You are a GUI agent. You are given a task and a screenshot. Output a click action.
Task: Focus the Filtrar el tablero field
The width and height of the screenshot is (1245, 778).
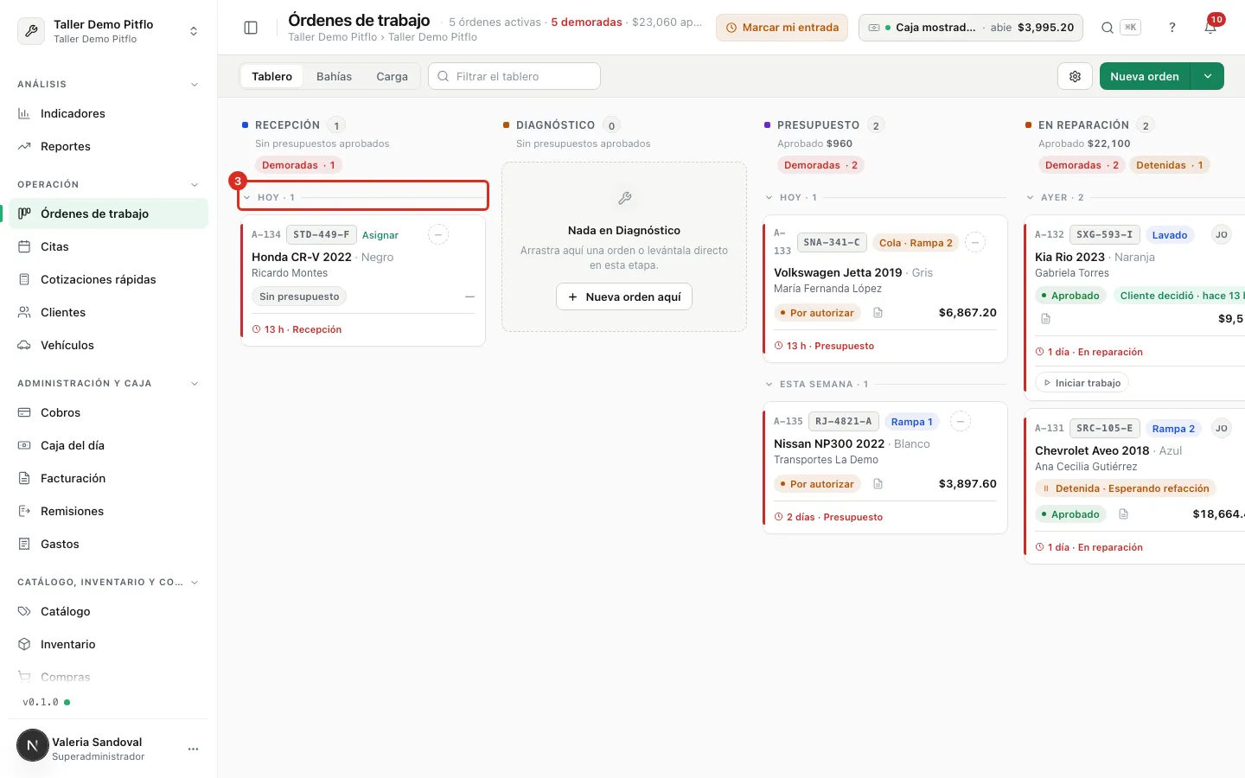(514, 76)
